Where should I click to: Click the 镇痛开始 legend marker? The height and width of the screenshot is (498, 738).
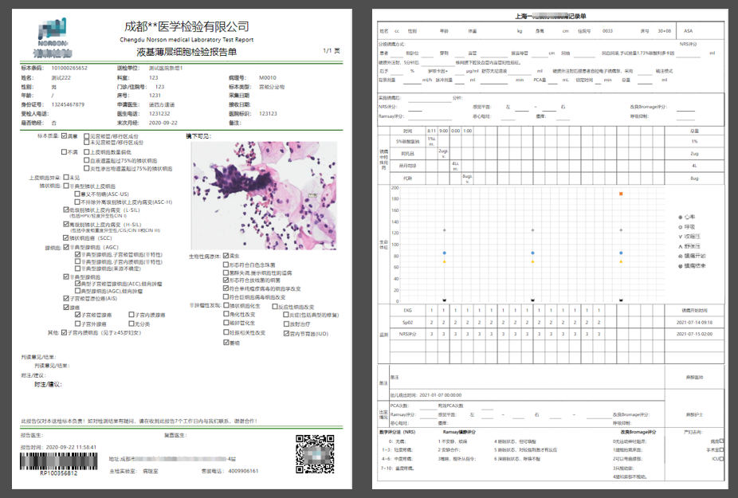pos(680,256)
